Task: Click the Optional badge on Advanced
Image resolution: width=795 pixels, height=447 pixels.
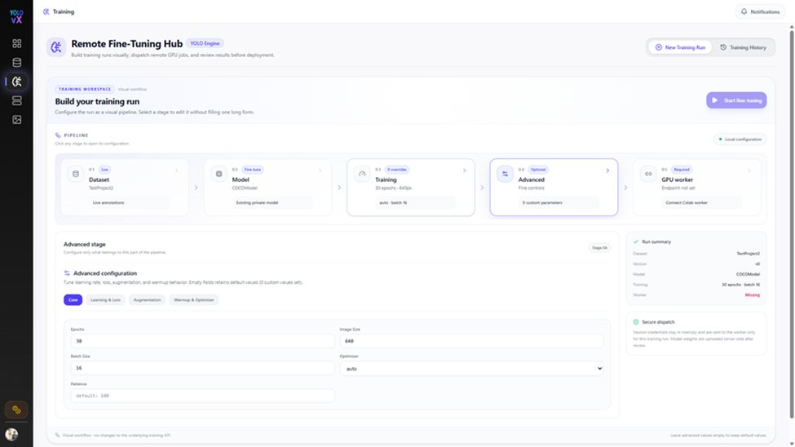Action: [x=538, y=170]
